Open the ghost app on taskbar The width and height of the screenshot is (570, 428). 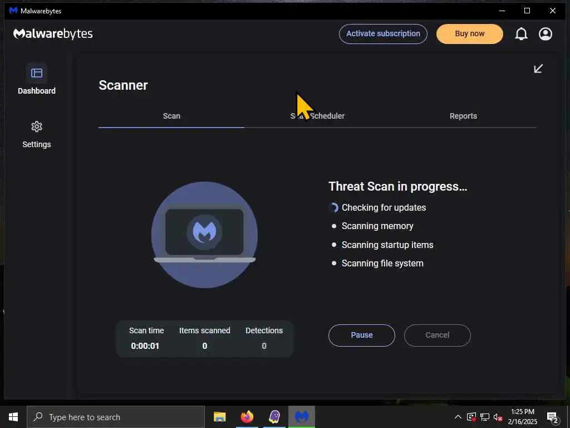point(274,417)
